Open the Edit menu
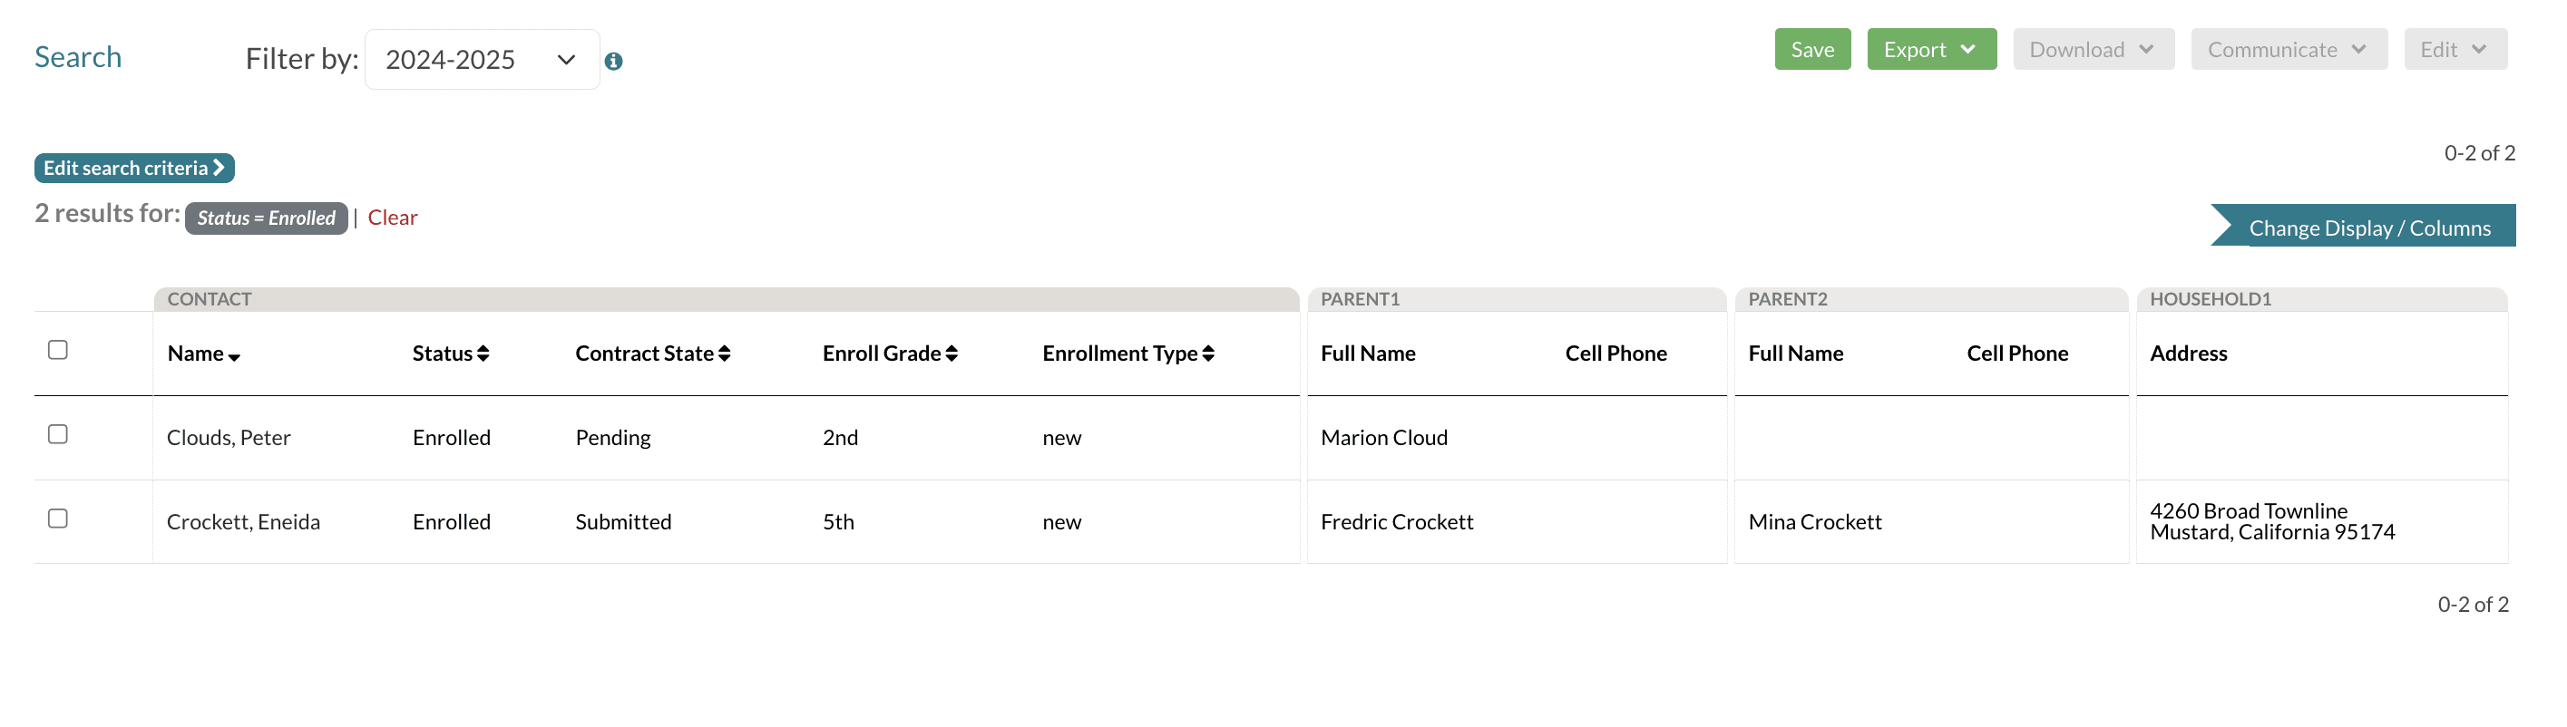The height and width of the screenshot is (727, 2567). 2455,50
